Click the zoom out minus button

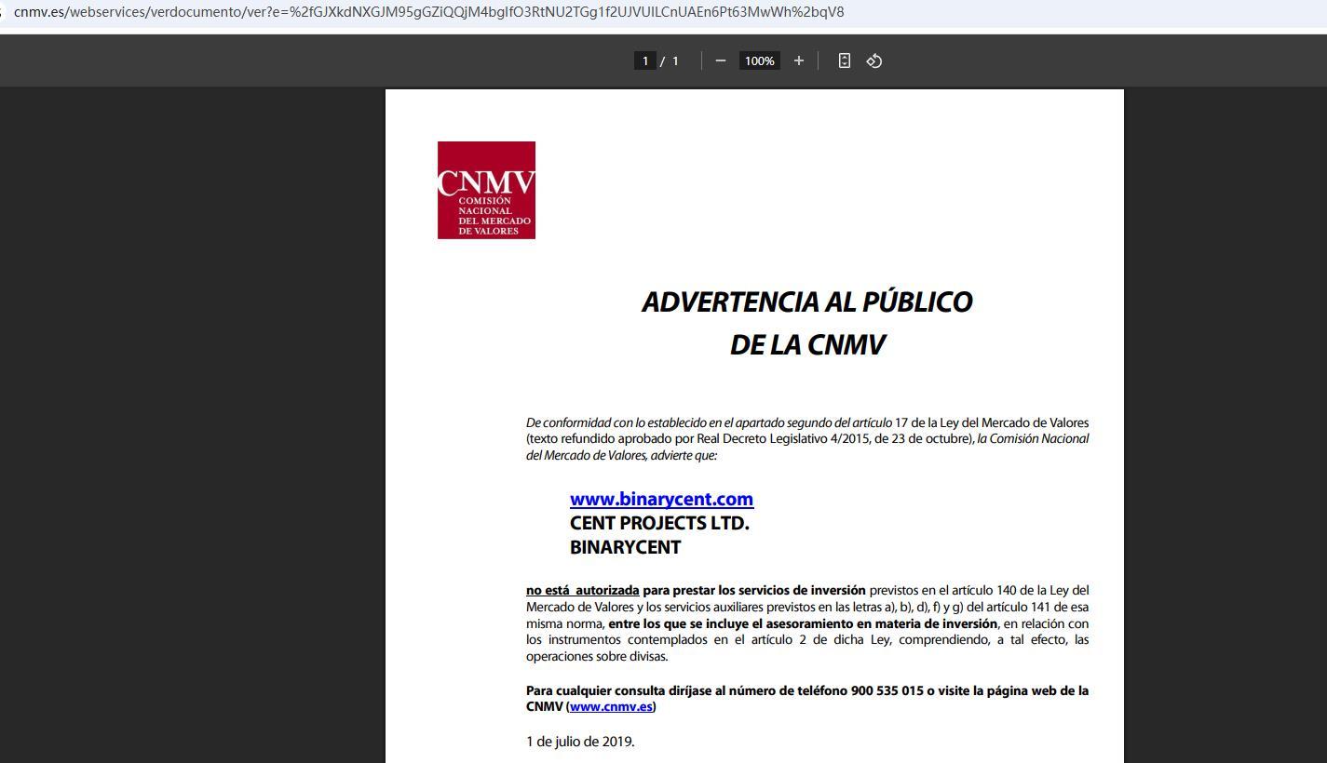point(720,60)
